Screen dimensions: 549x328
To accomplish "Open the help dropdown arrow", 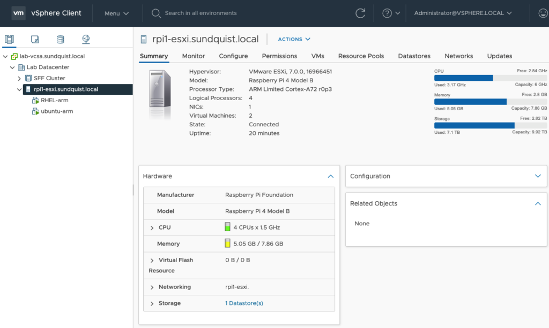I will (x=398, y=13).
